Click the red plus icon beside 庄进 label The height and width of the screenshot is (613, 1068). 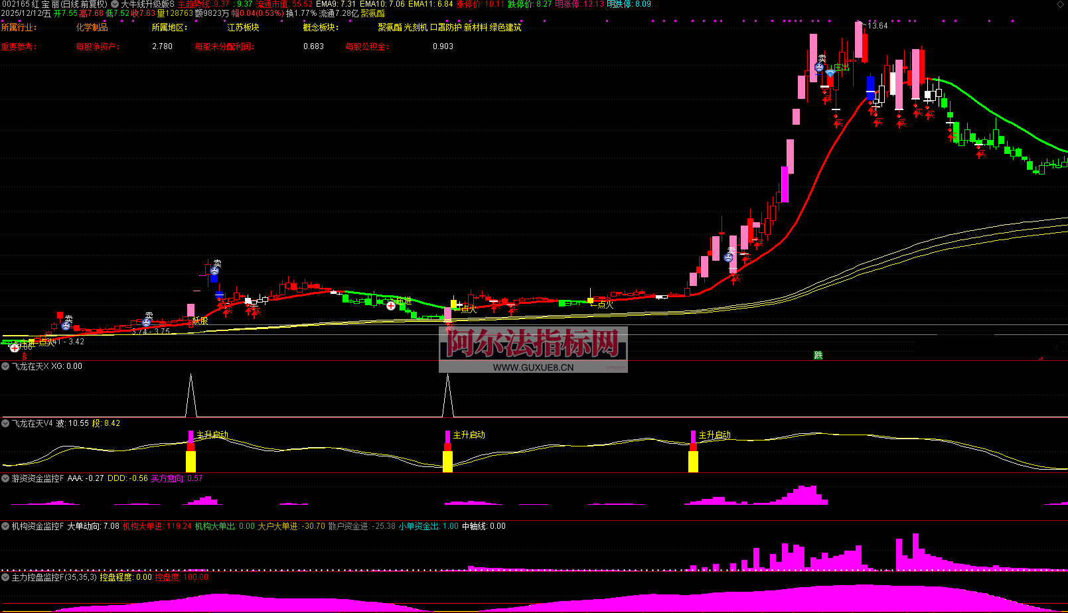pos(391,306)
